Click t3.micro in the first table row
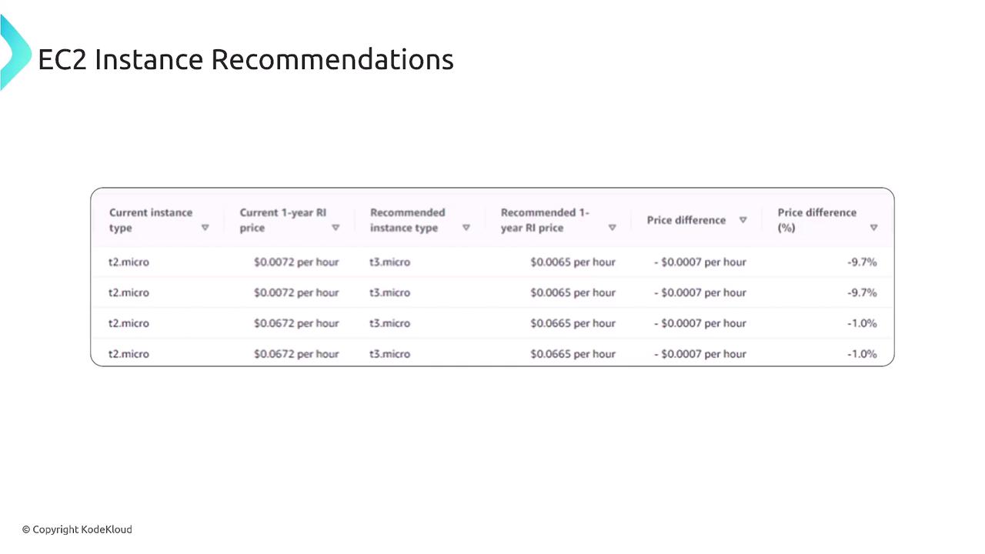 click(389, 262)
